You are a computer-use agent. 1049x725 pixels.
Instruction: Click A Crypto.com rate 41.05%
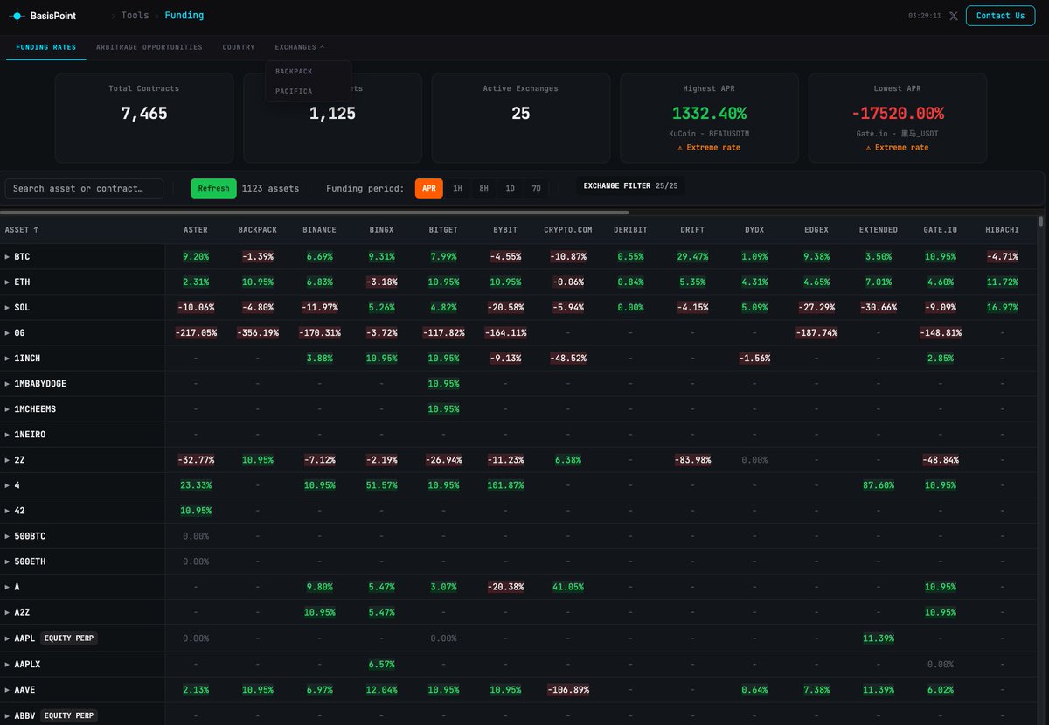coord(568,587)
